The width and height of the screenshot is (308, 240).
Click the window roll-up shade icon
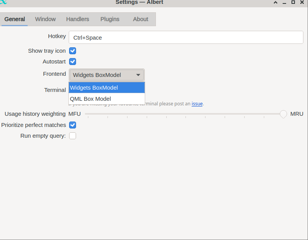point(275,3)
